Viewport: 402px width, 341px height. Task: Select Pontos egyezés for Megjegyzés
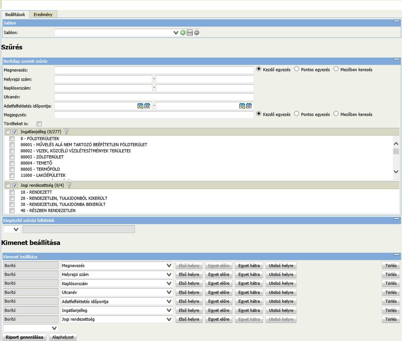297,114
